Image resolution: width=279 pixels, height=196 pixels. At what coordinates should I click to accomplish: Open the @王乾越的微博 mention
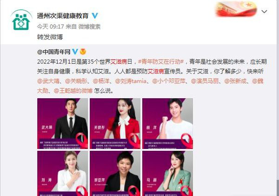73,91
